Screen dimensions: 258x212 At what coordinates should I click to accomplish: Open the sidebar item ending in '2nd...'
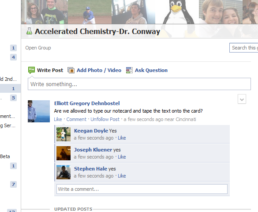tap(8, 79)
